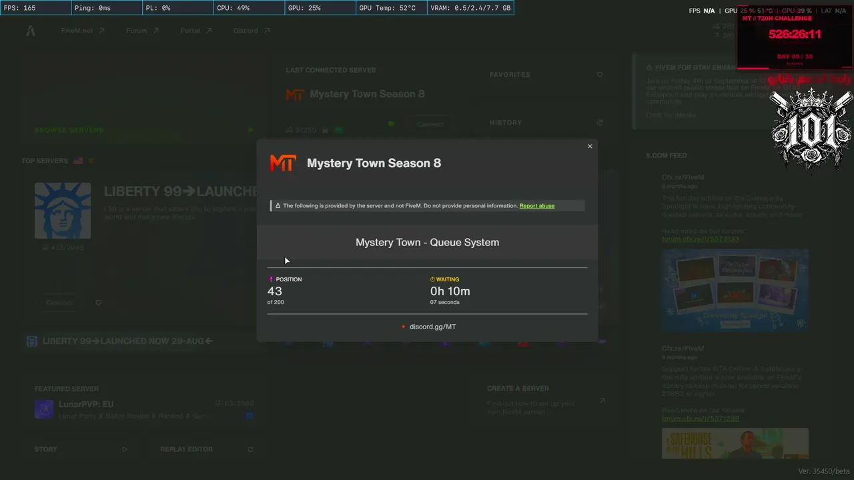The image size is (854, 480).
Task: Open the FAVORITES section
Action: pos(510,75)
